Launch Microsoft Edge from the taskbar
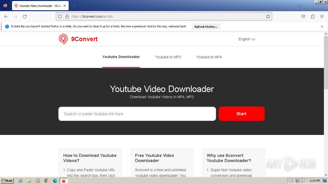The width and height of the screenshot is (328, 184). click(55, 181)
